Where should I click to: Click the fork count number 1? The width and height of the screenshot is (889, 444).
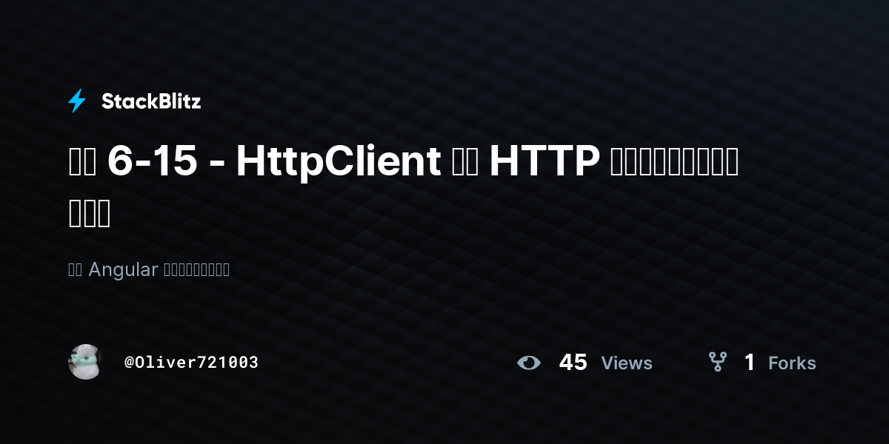coord(750,363)
